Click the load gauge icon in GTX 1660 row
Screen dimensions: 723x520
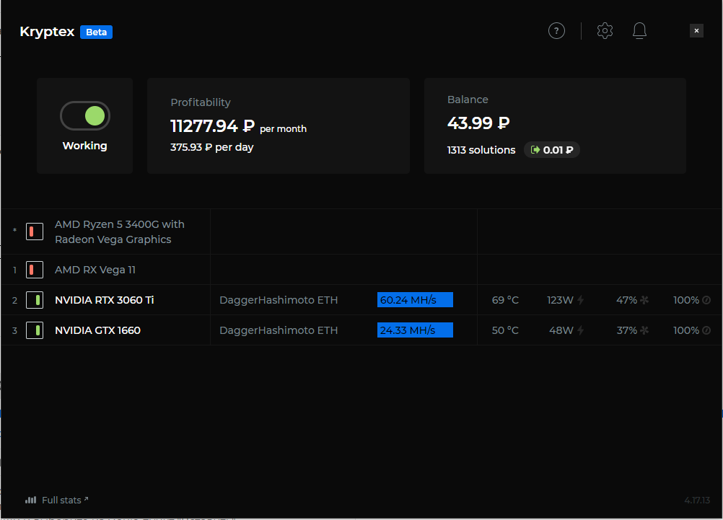[x=706, y=330]
